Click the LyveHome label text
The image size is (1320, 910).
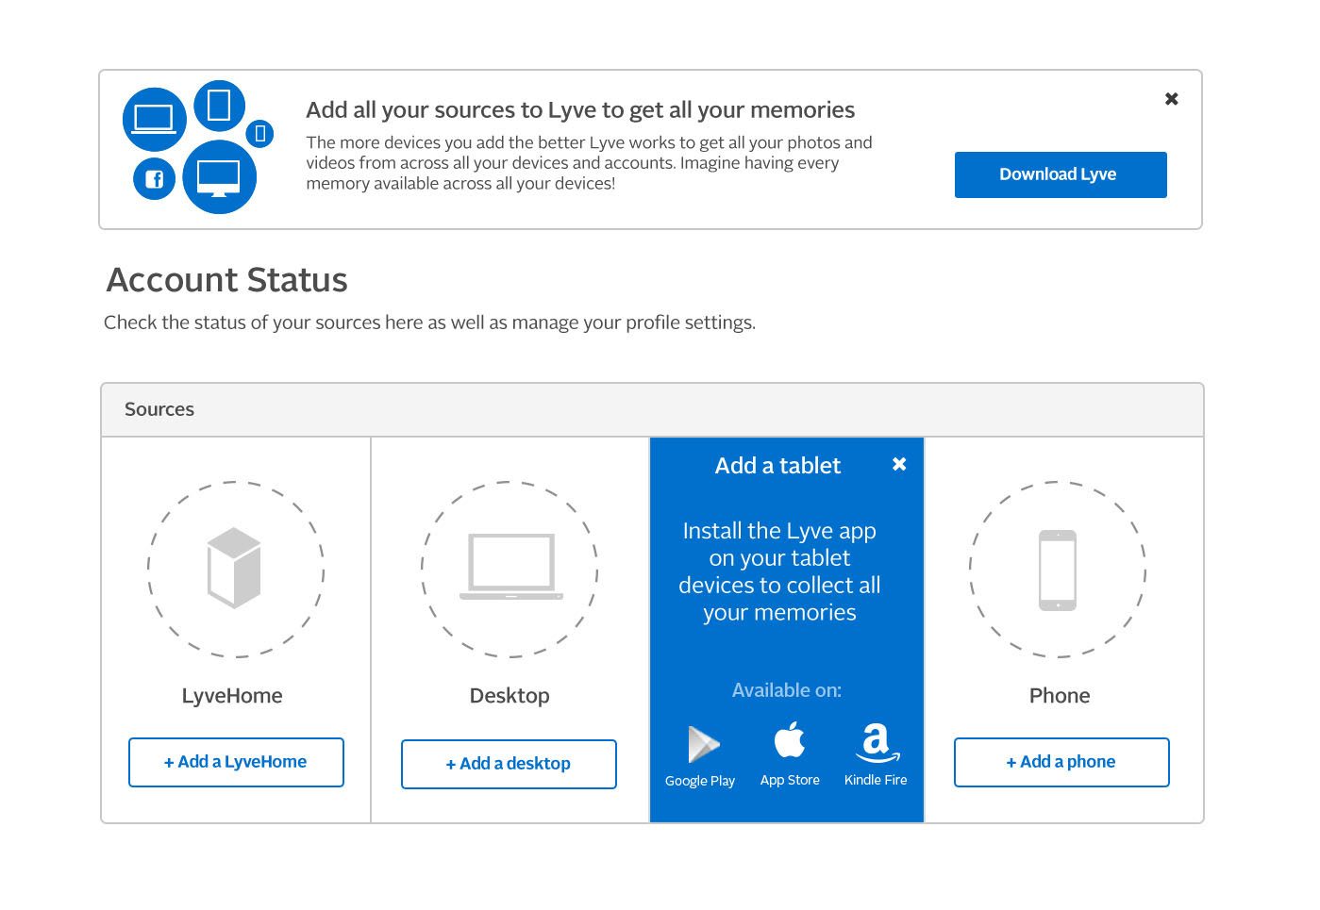(x=232, y=696)
